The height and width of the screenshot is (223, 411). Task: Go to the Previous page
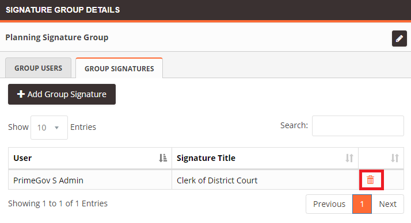click(329, 204)
